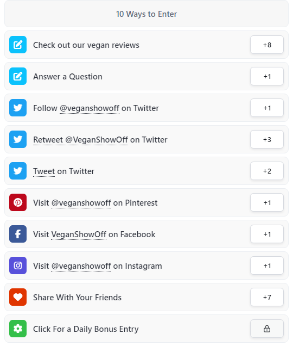Open the @veganshowoff link in Pinterest entry
This screenshot has width=293, height=346.
tap(81, 203)
